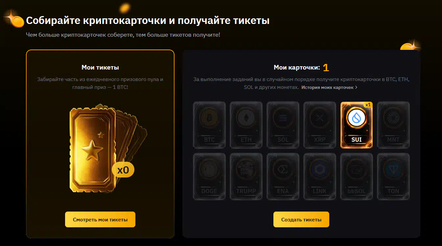Click the MNT crypto card
Screen dimensions: 442x246
[x=393, y=125]
